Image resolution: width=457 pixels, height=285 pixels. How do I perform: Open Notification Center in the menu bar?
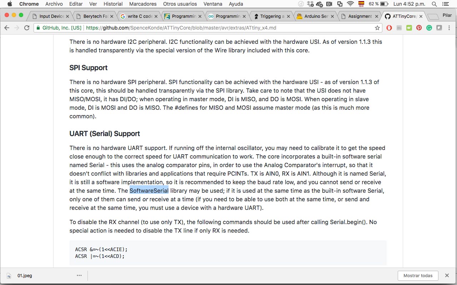coord(446,4)
